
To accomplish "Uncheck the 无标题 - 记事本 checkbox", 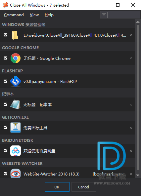I will coord(6,104).
